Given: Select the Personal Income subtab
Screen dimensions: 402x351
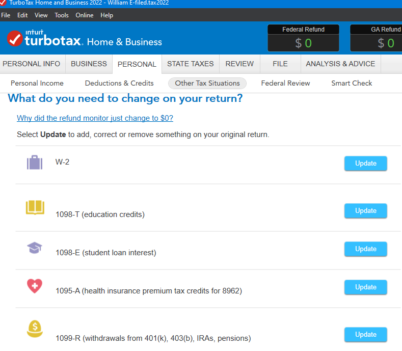Looking at the screenshot, I should pyautogui.click(x=37, y=84).
